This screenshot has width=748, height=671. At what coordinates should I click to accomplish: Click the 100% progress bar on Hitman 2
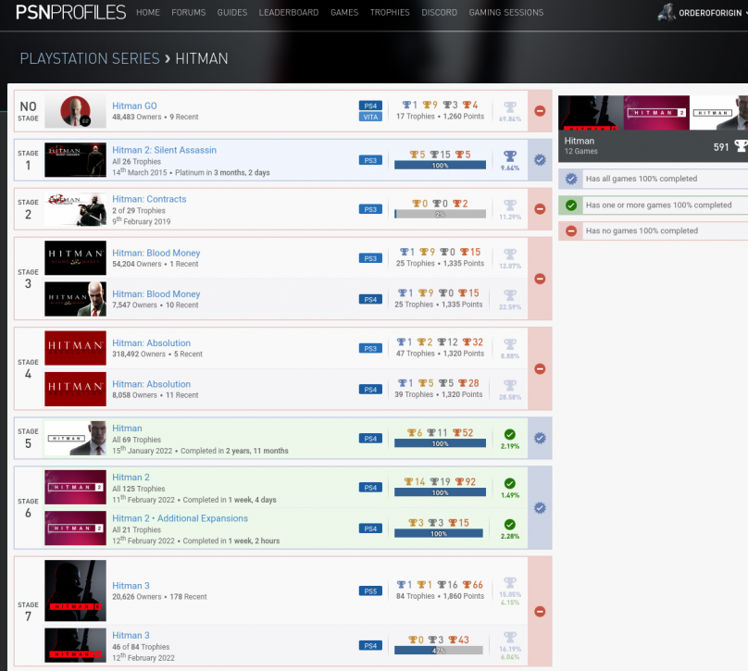click(443, 493)
